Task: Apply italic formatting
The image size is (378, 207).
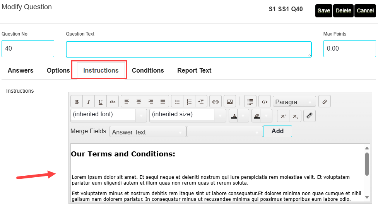Action: point(89,102)
